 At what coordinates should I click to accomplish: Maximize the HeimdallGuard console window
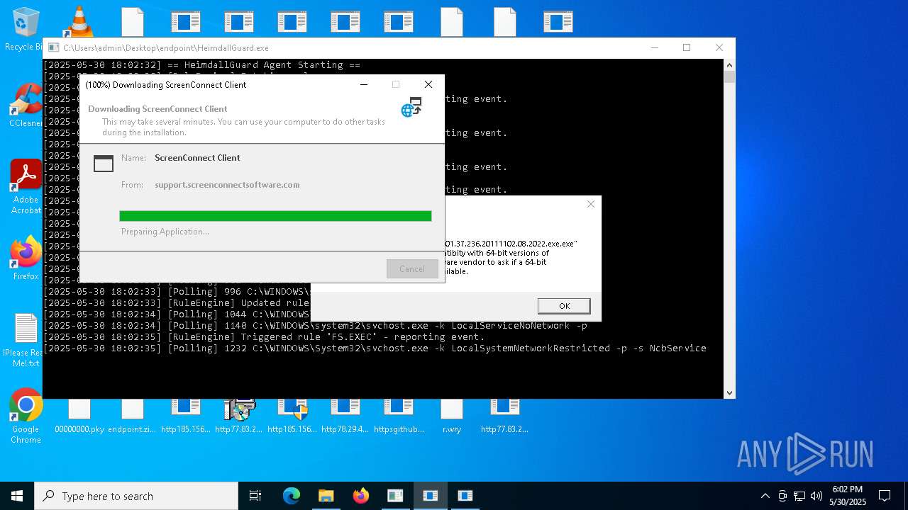[687, 47]
